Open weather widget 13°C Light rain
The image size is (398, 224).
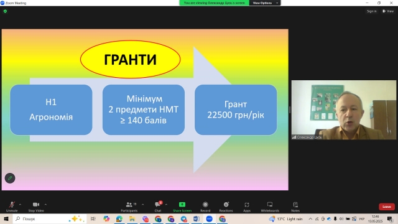[286, 218]
